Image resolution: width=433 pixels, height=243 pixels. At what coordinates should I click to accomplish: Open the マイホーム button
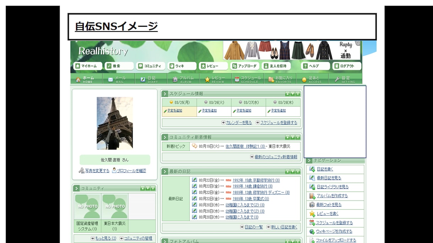point(88,66)
